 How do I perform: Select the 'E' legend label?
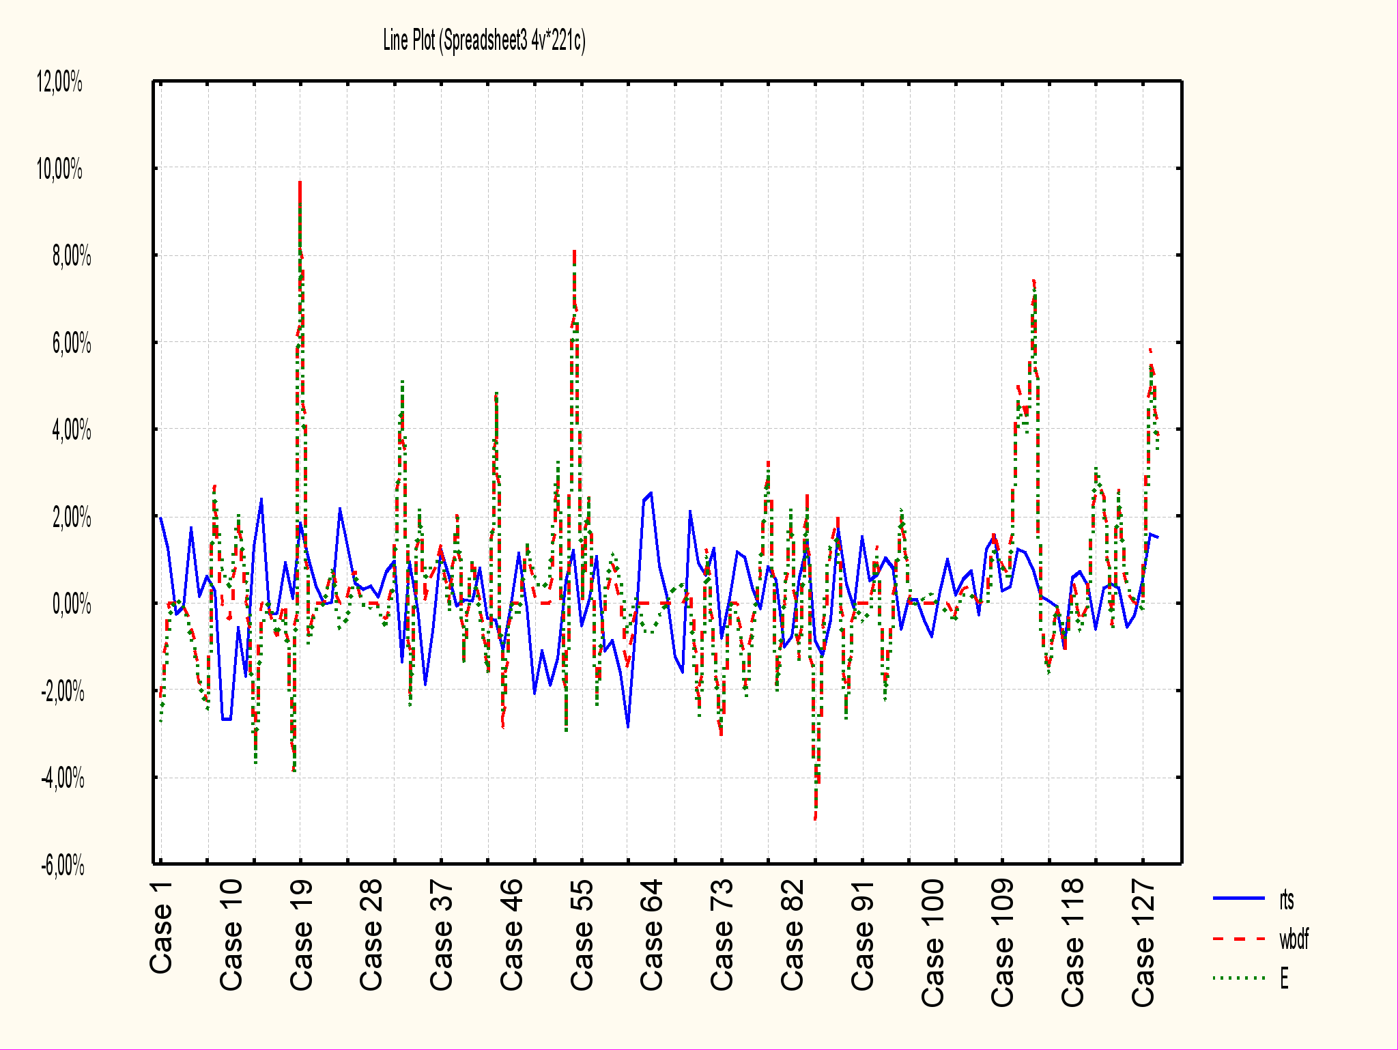coord(1284,978)
